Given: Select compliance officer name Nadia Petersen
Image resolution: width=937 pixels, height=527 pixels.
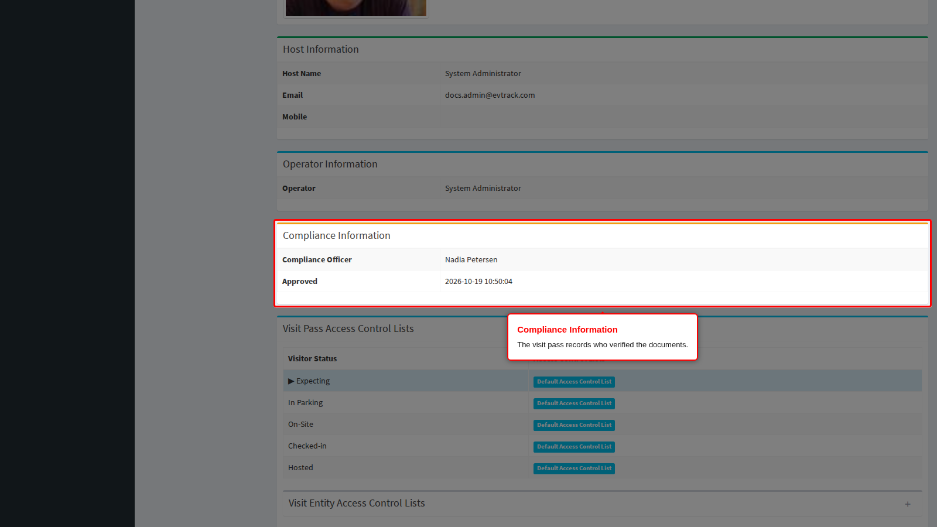Looking at the screenshot, I should [x=471, y=259].
